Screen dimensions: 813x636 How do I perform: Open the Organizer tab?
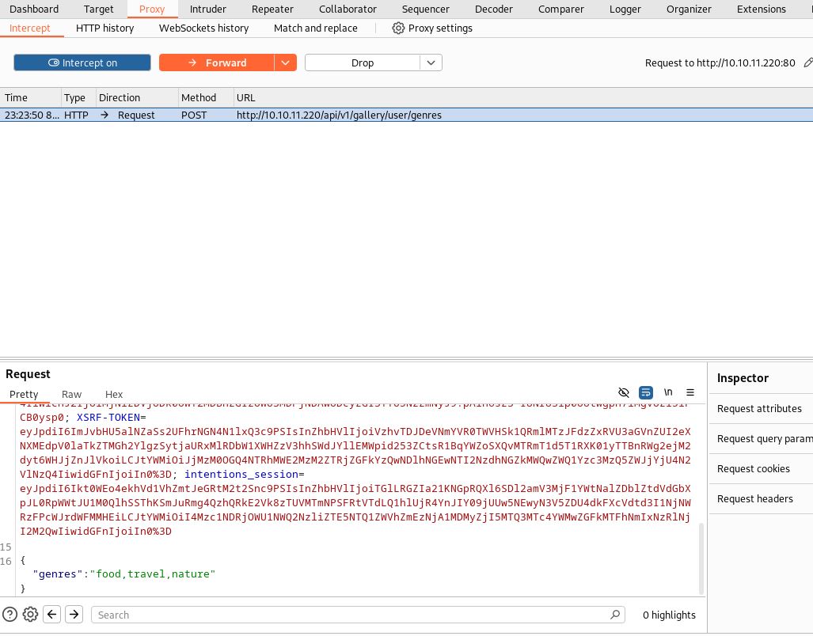pos(689,9)
